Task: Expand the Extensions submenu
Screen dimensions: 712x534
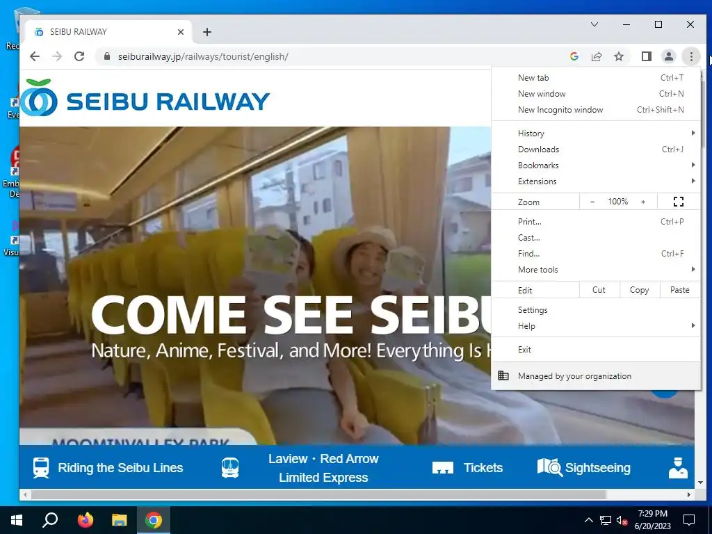Action: click(x=596, y=181)
